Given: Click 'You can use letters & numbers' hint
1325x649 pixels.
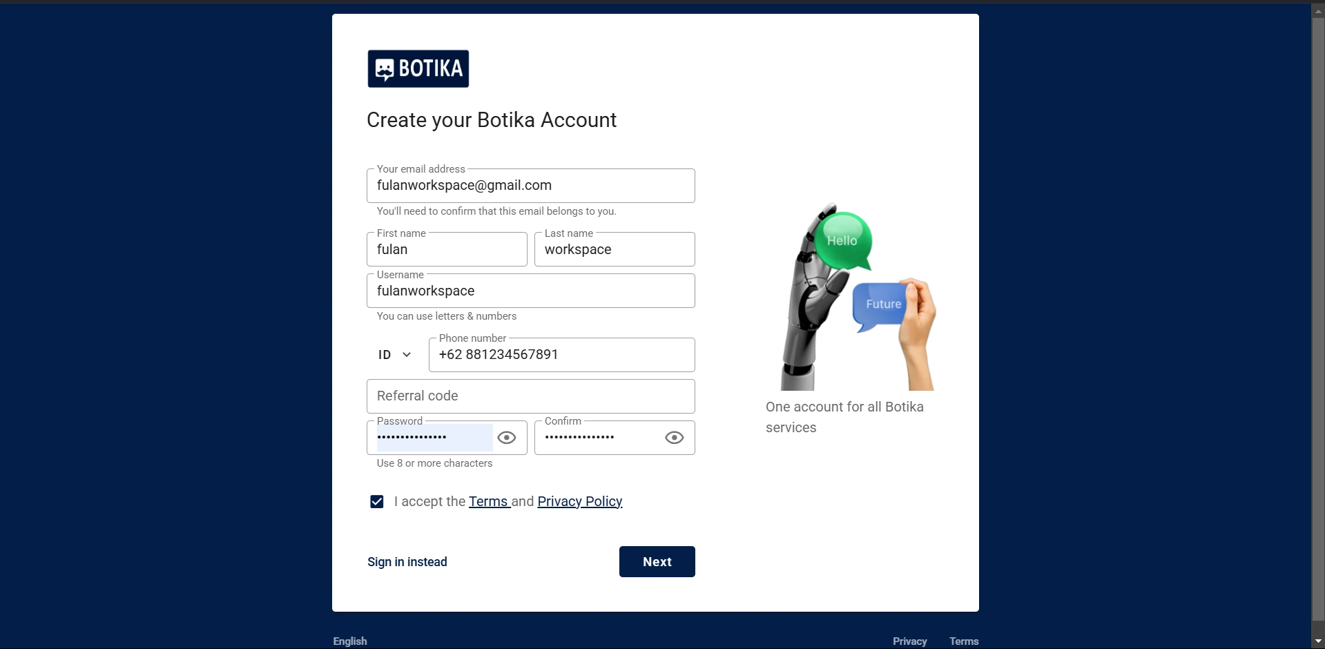Looking at the screenshot, I should coord(447,316).
